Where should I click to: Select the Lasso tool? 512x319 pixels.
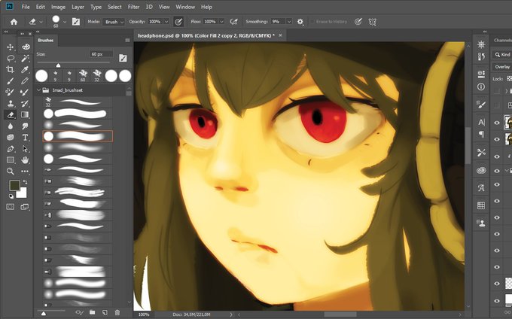(10, 59)
